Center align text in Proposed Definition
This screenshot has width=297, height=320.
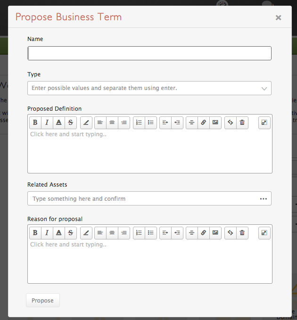[x=112, y=123]
